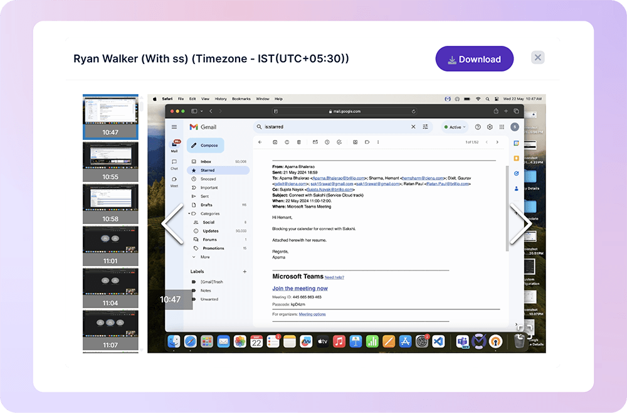Mark the email as unread icon
627x413 pixels.
pos(315,142)
